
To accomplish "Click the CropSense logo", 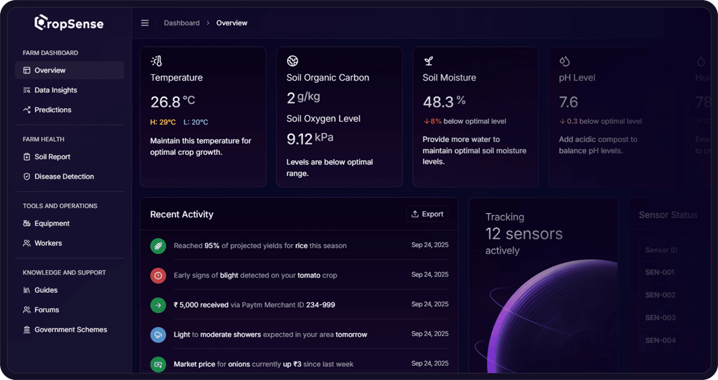I will tap(69, 23).
